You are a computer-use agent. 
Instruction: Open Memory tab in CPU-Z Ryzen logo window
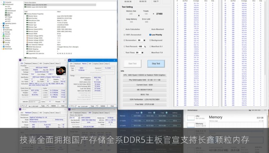(x=35, y=63)
